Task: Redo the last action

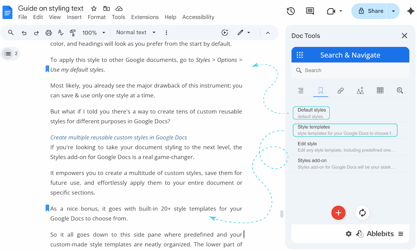Action: click(x=36, y=33)
